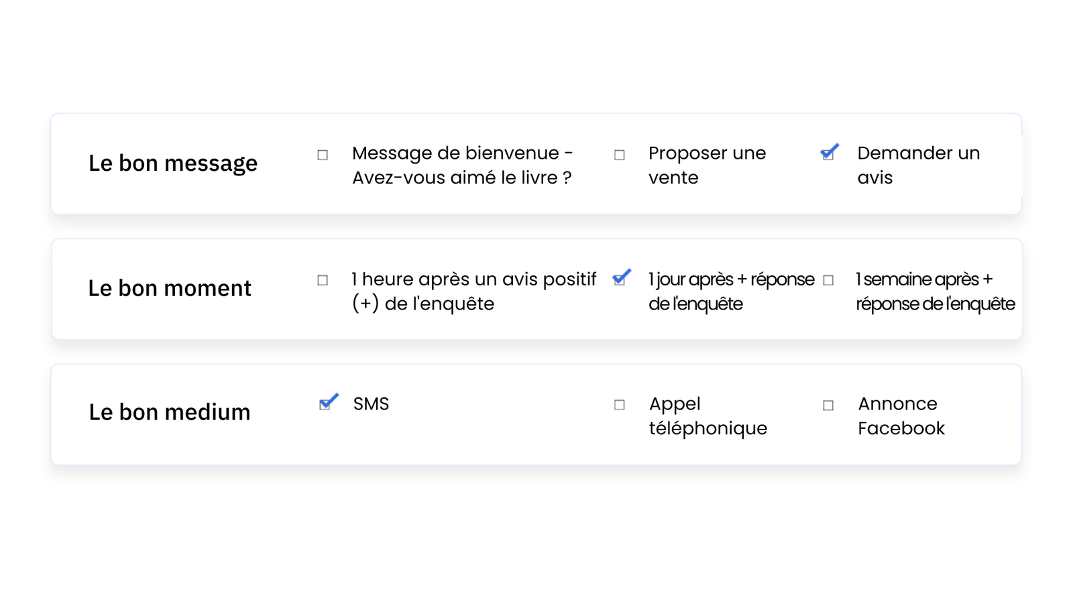The image size is (1073, 603).
Task: Click the '1 semaine après + réponse' label
Action: pyautogui.click(x=934, y=291)
